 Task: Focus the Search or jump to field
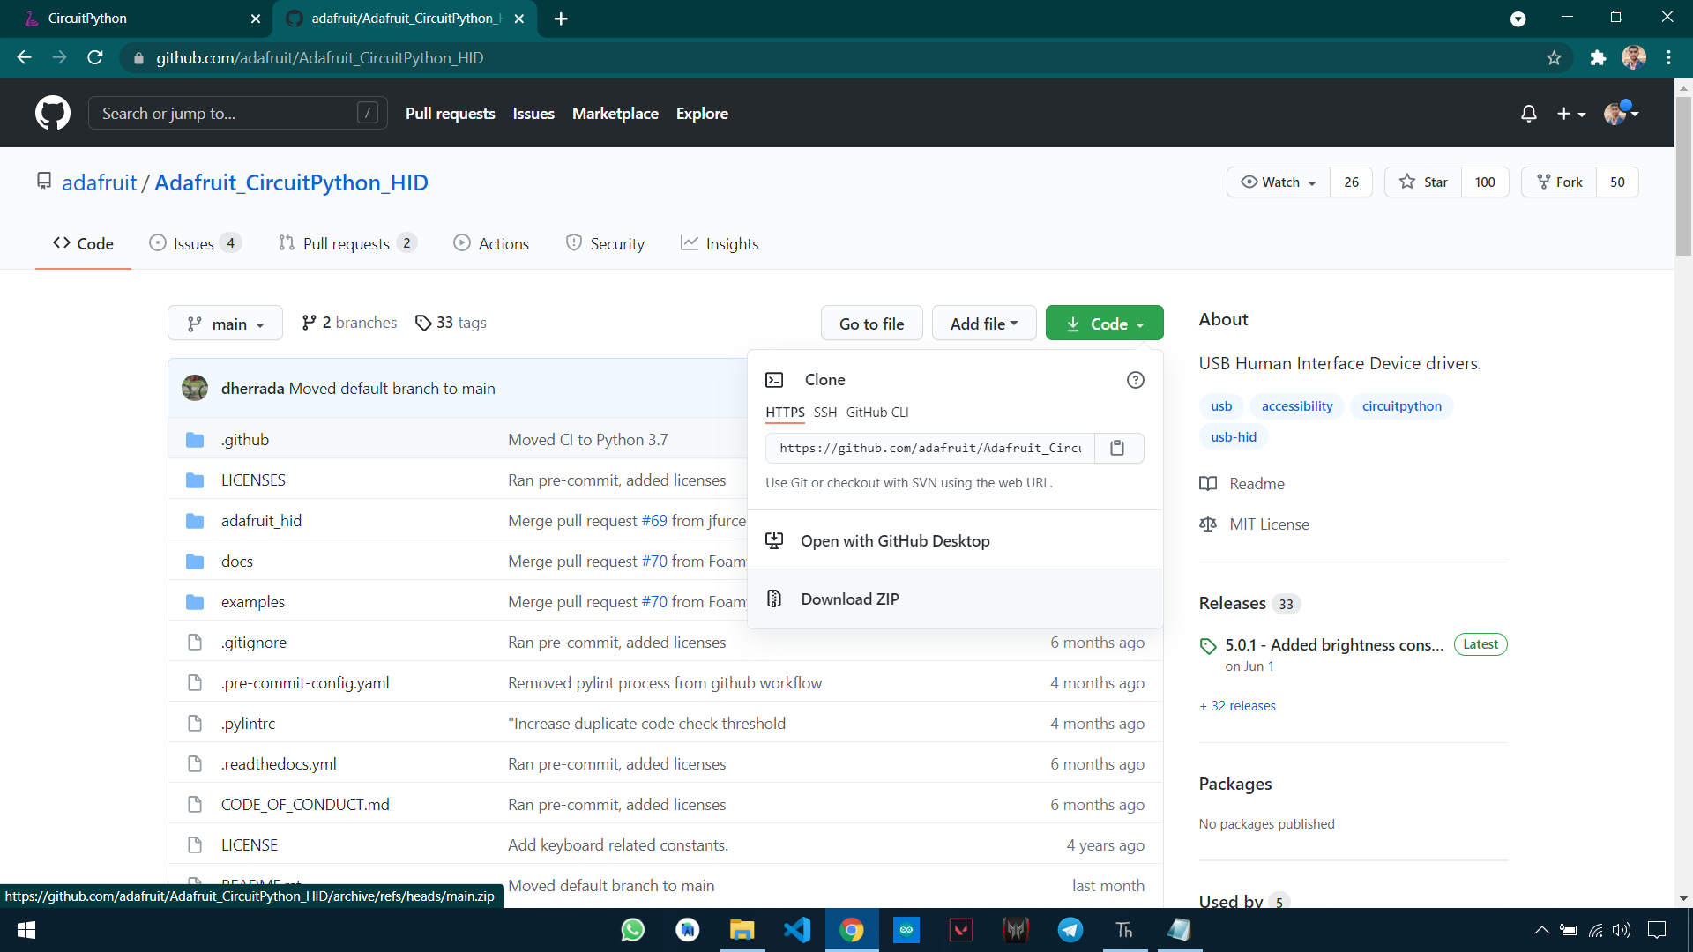[225, 114]
